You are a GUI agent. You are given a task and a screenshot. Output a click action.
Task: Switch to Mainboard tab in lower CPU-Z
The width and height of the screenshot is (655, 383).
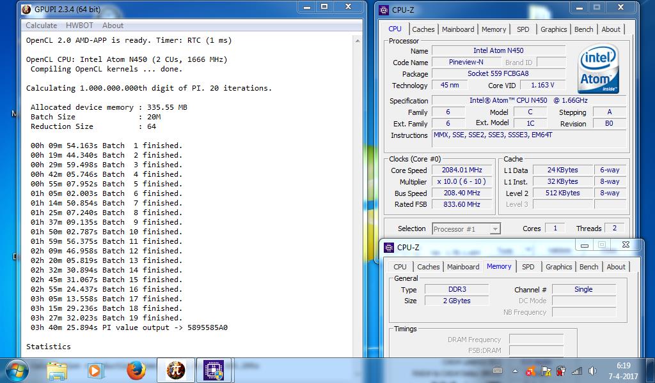[463, 267]
